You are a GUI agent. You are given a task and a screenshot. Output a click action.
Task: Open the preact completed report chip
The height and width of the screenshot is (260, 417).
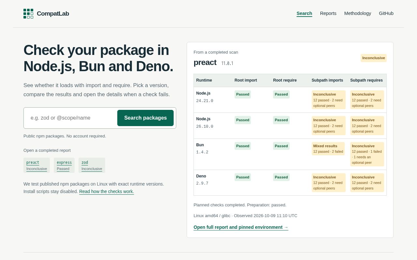click(36, 165)
